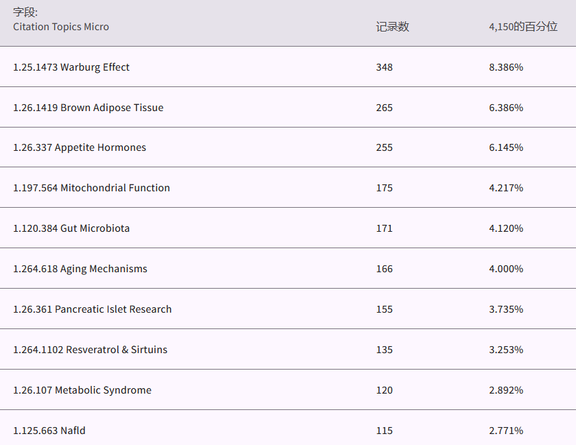The image size is (576, 445).
Task: Select the Aging Mechanisms topic
Action: click(x=80, y=269)
